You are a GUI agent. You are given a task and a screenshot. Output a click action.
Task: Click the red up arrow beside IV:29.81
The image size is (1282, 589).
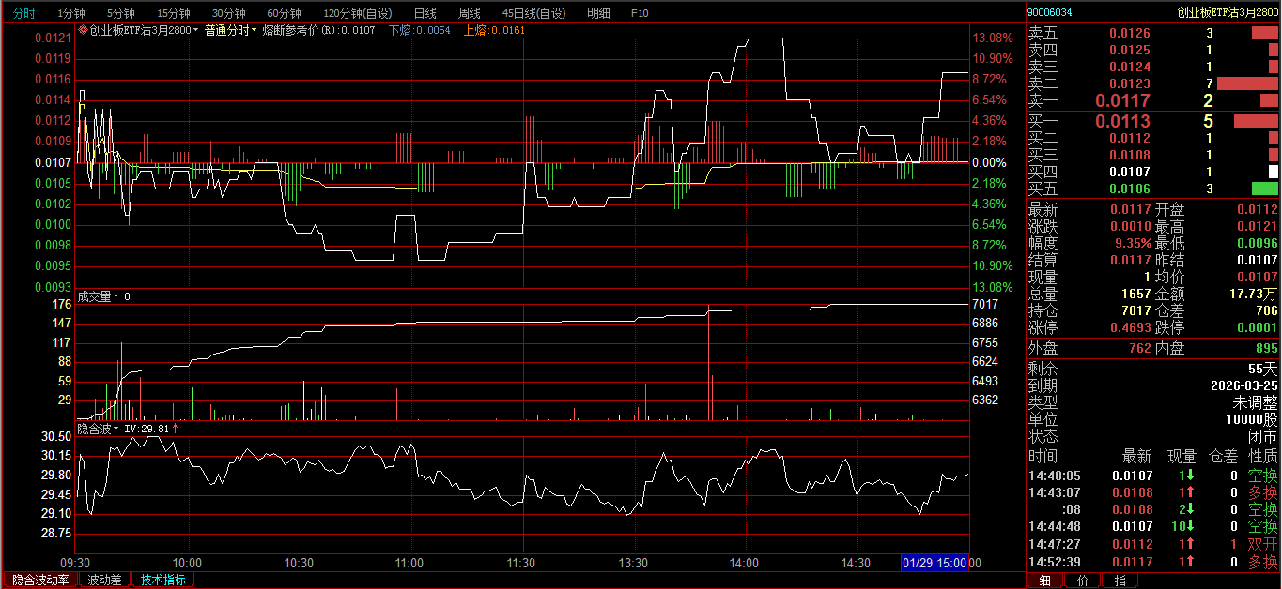pos(174,429)
